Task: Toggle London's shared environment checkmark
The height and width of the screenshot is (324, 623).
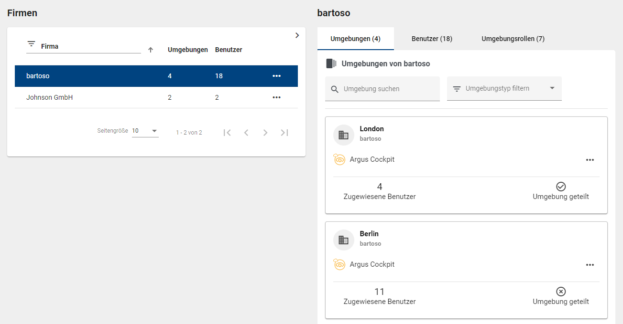Action: point(561,187)
